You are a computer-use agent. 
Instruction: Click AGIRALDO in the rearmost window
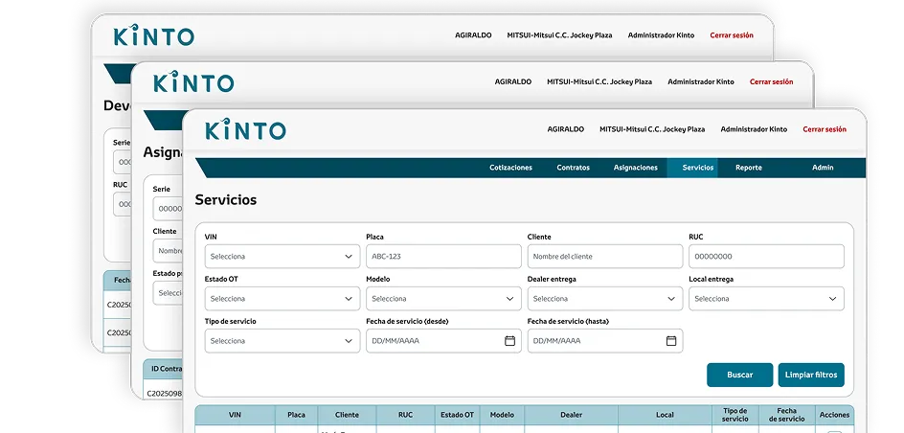(x=473, y=35)
